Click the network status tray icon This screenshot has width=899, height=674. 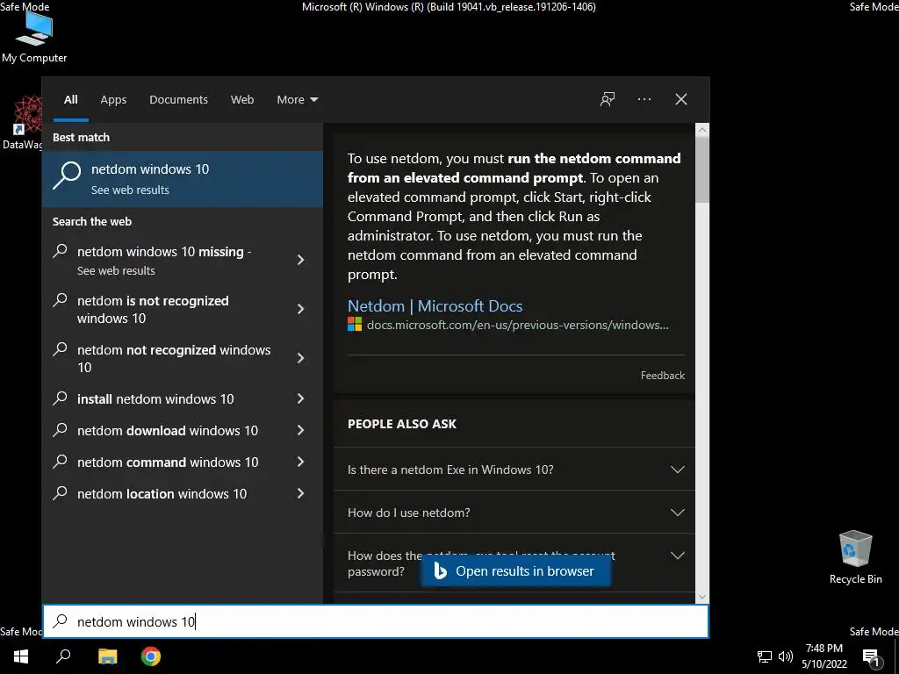pyautogui.click(x=765, y=656)
